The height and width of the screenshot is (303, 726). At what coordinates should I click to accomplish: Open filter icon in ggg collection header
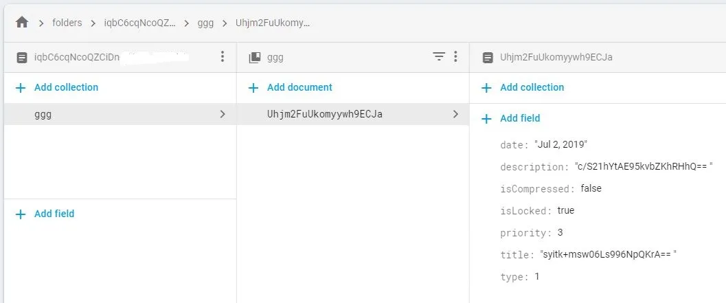[439, 58]
